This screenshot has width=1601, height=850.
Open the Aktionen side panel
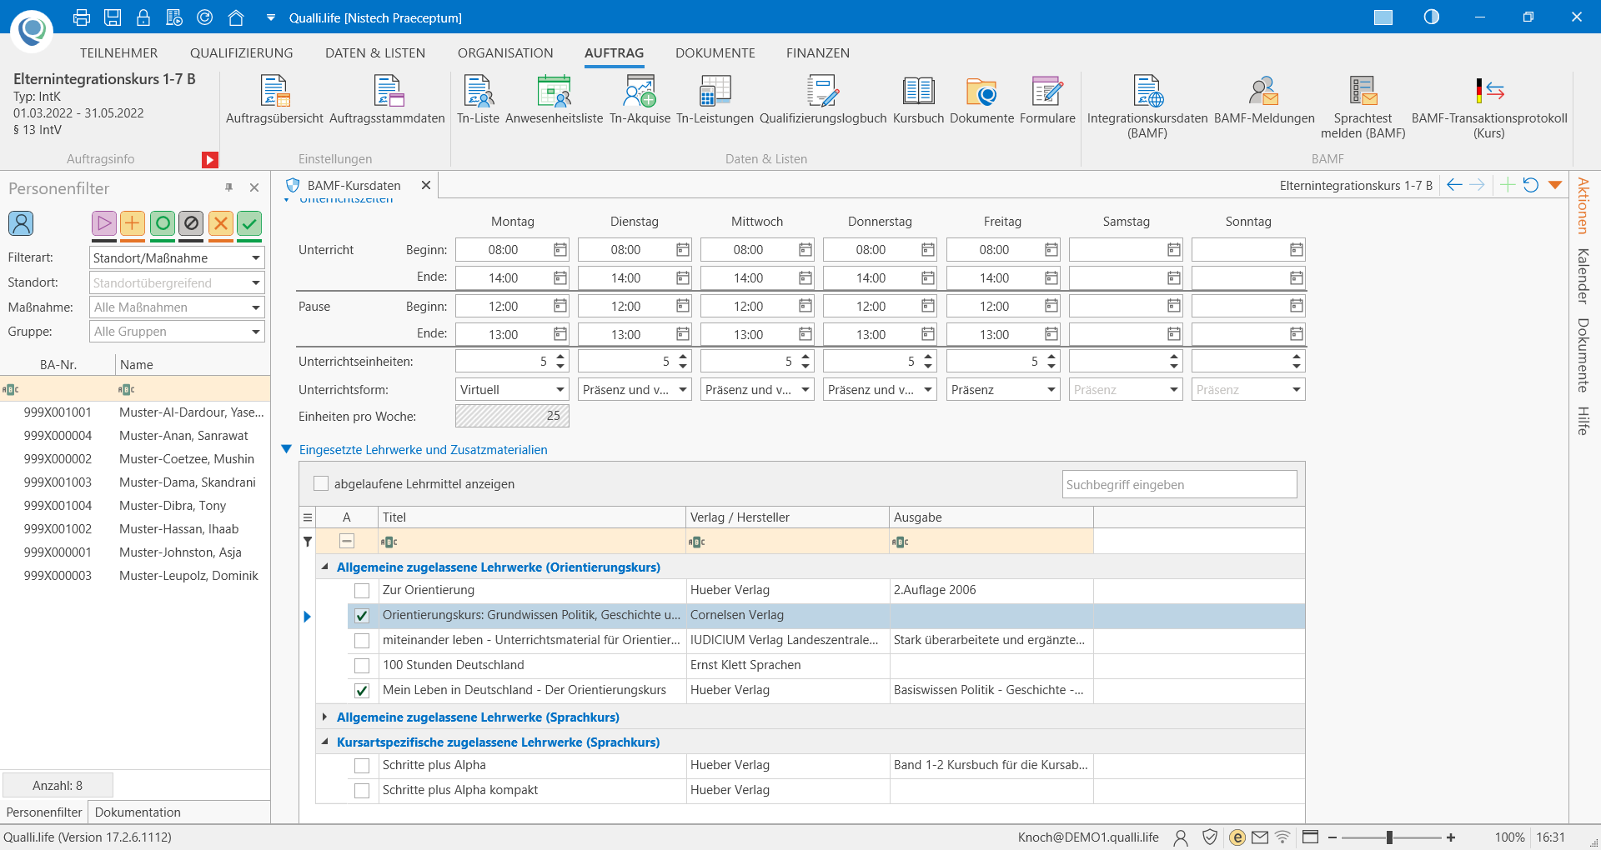(1583, 206)
